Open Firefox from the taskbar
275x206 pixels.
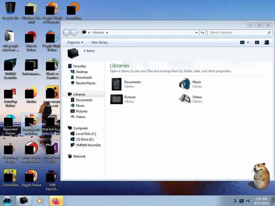(x=56, y=201)
